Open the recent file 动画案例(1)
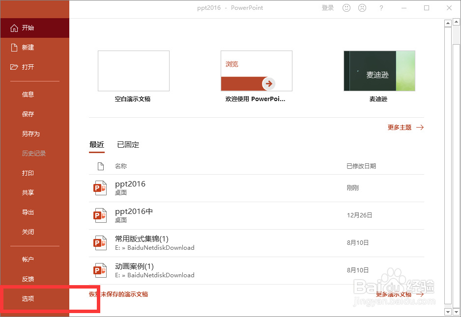This screenshot has height=317, width=461. pyautogui.click(x=257, y=270)
